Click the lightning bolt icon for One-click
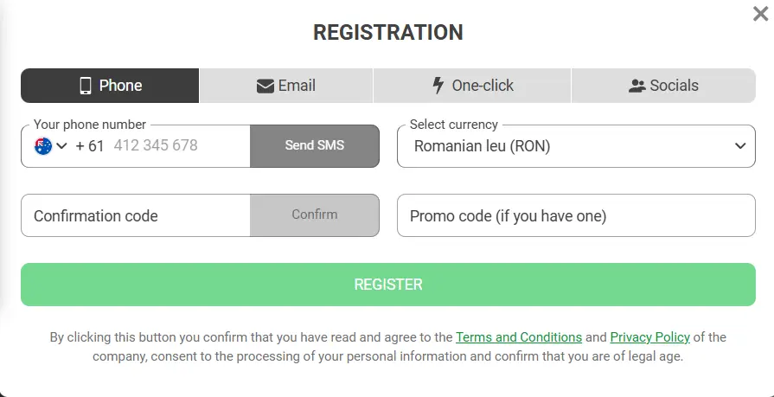The width and height of the screenshot is (774, 397). [438, 86]
